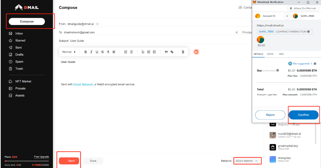This screenshot has width=321, height=168.
Task: Switch to the DETAILS tab
Action: (x=258, y=54)
